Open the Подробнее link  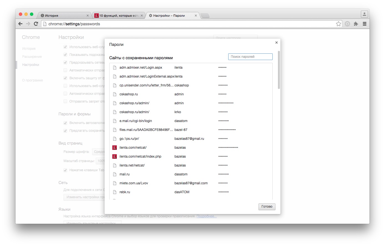point(207,216)
